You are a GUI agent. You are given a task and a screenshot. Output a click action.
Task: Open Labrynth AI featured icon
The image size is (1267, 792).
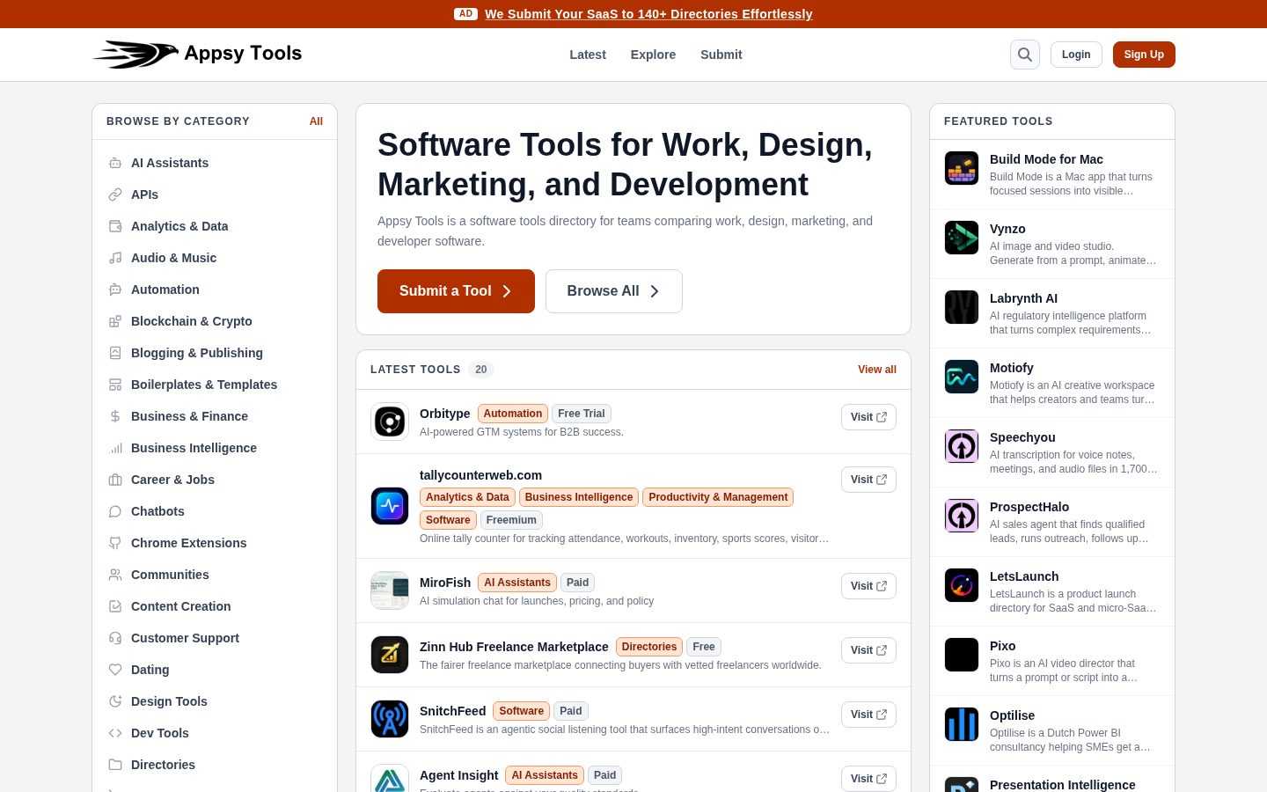coord(962,307)
